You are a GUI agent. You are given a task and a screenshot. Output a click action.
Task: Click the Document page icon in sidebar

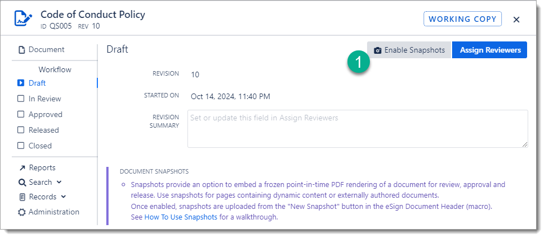pyautogui.click(x=22, y=50)
